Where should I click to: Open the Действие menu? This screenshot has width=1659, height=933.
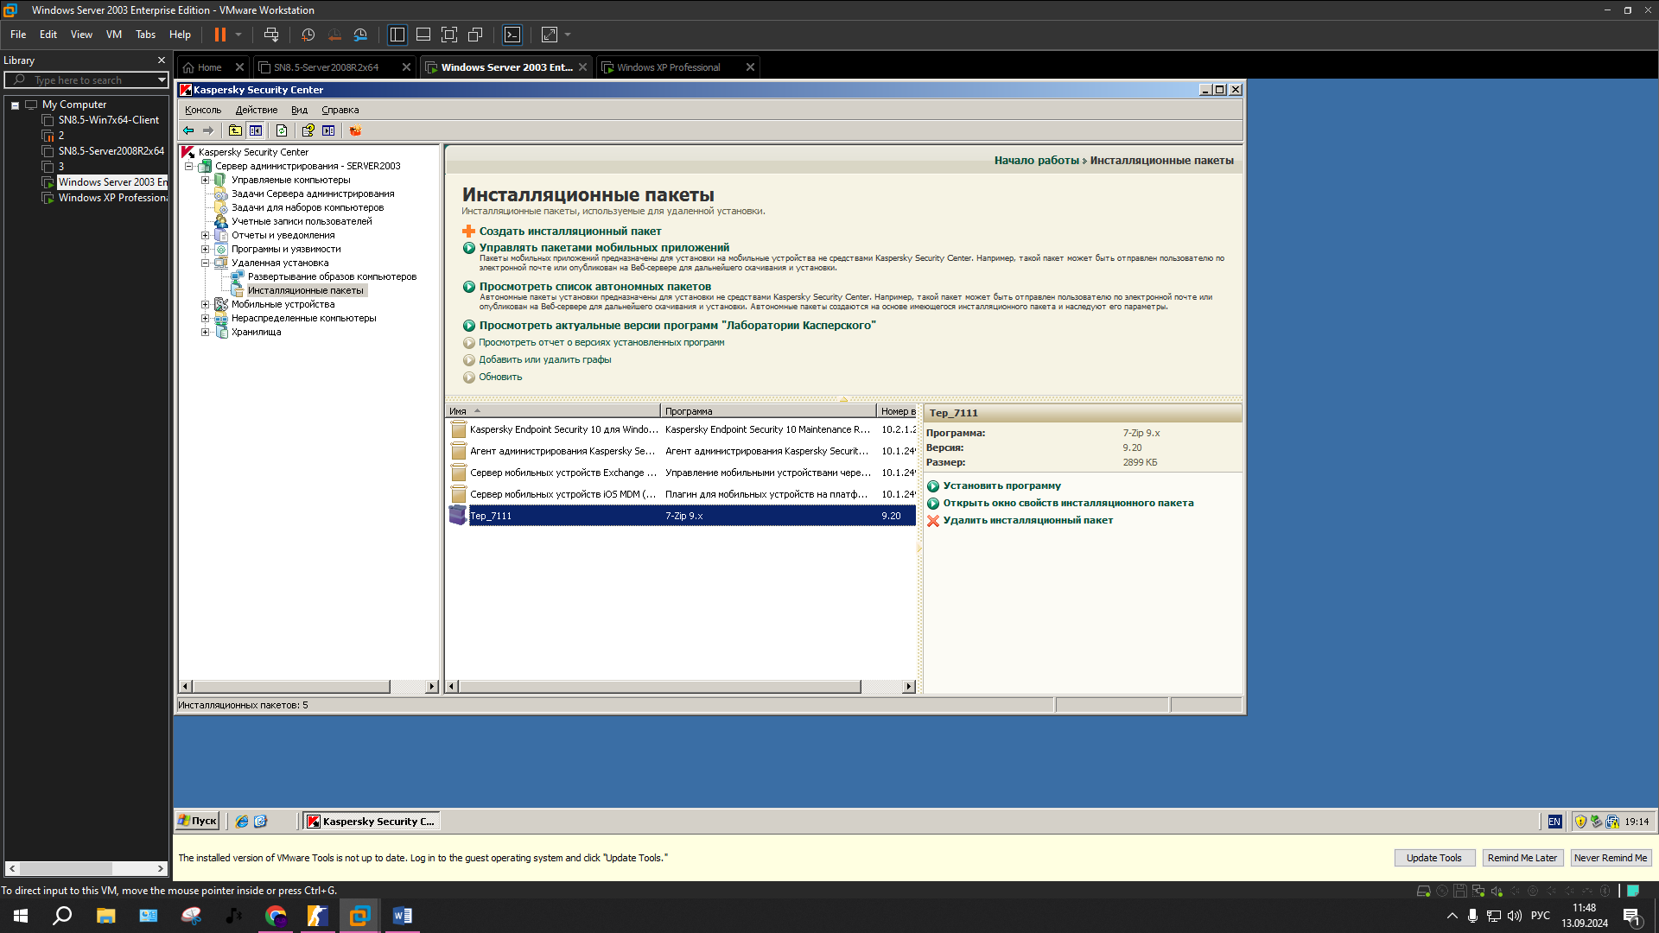coord(257,110)
